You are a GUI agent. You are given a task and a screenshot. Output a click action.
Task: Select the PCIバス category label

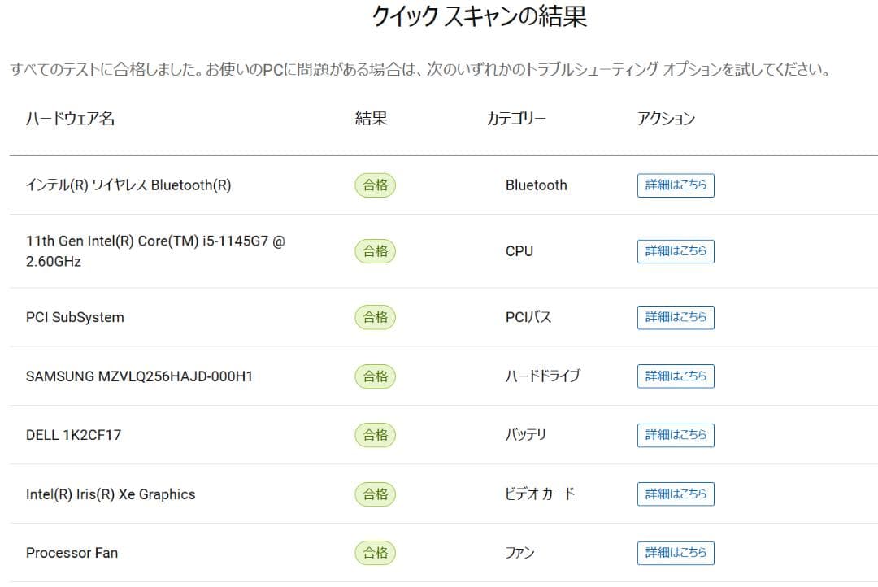(x=528, y=317)
